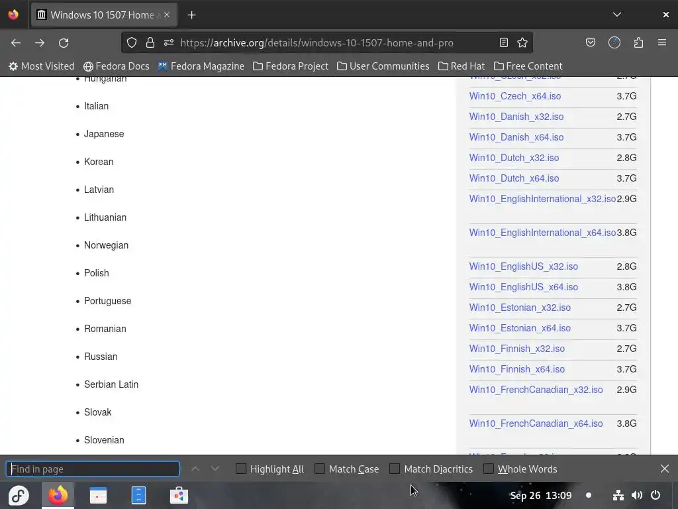The image size is (678, 509).
Task: Download Win10_FrenchCanadian_x32.iso
Action: (536, 390)
